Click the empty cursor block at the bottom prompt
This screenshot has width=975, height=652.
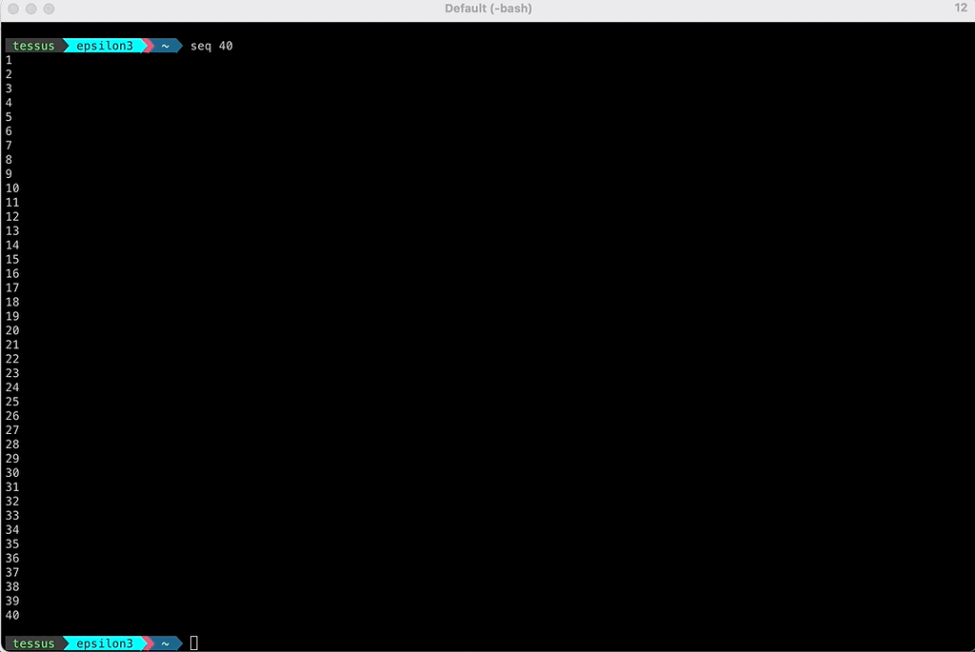tap(193, 643)
